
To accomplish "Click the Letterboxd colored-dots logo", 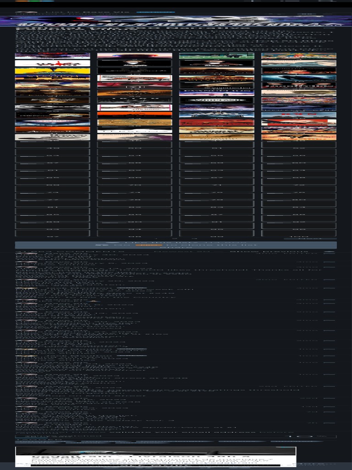I will (34, 1).
